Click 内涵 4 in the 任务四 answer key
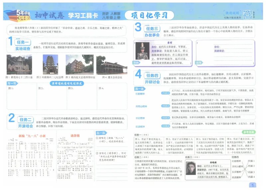 point(251,177)
